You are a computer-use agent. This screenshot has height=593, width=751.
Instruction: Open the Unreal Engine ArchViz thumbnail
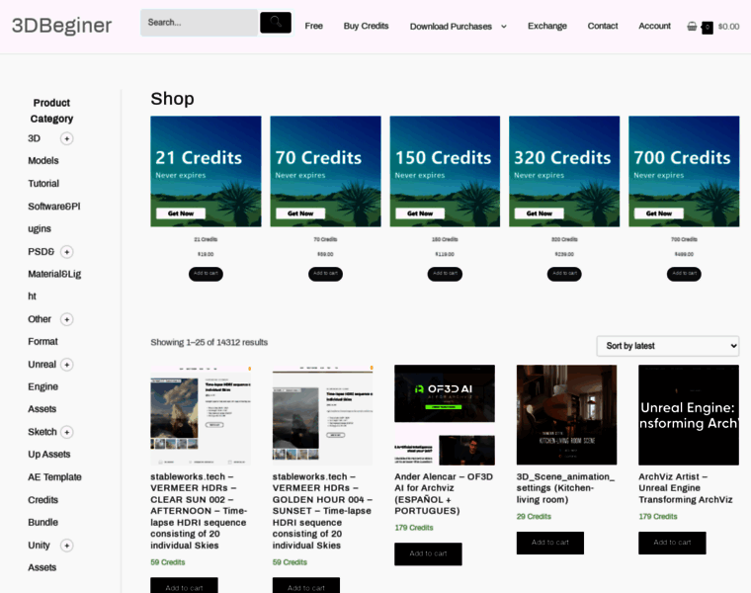[689, 415]
